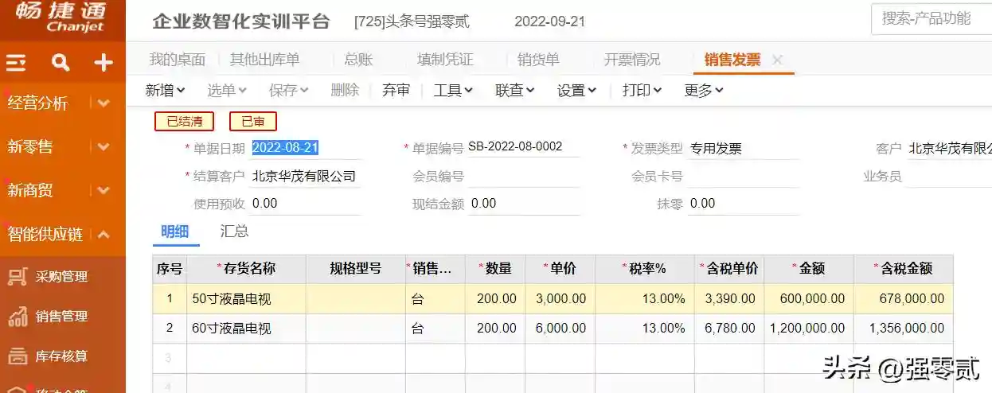The width and height of the screenshot is (992, 393).
Task: Open 采购管理 shopping cart icon
Action: 18,277
